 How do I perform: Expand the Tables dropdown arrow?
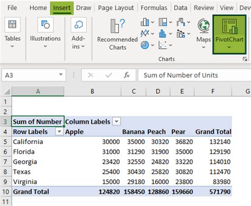[x=12, y=46]
